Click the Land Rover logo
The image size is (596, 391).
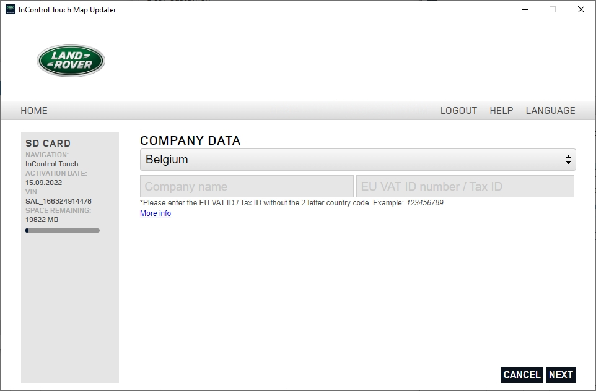[71, 61]
